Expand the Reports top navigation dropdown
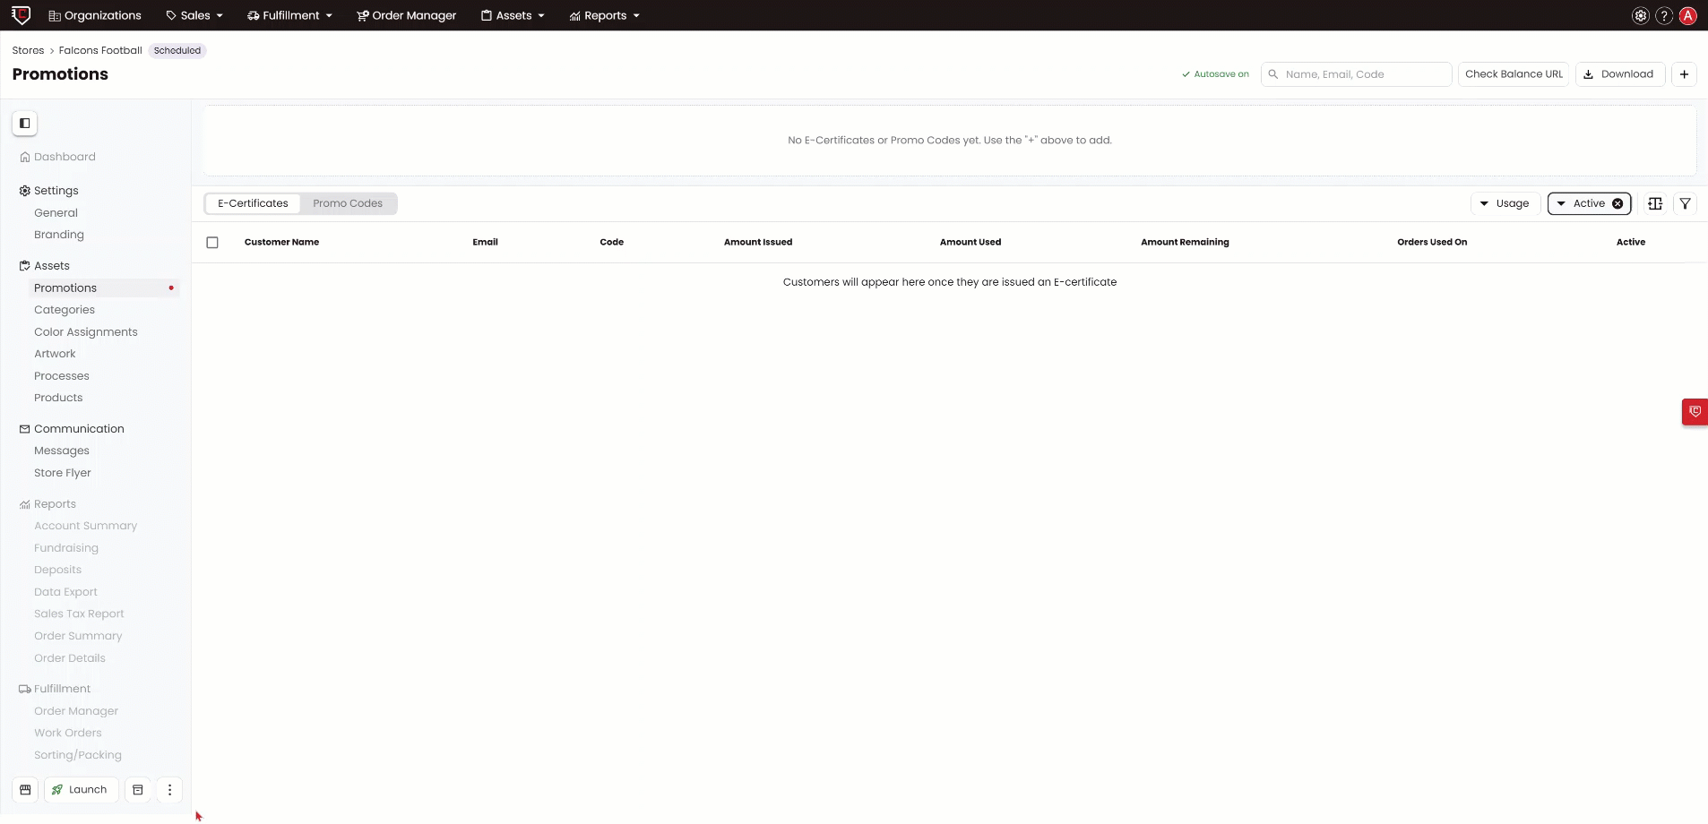Screen dimensions: 1708x824 coord(605,15)
